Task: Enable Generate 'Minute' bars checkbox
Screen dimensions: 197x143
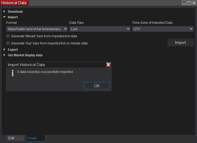Action: tap(8, 36)
